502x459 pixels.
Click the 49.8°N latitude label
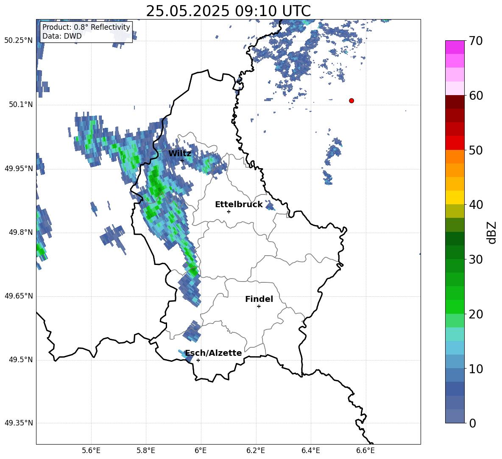click(21, 232)
